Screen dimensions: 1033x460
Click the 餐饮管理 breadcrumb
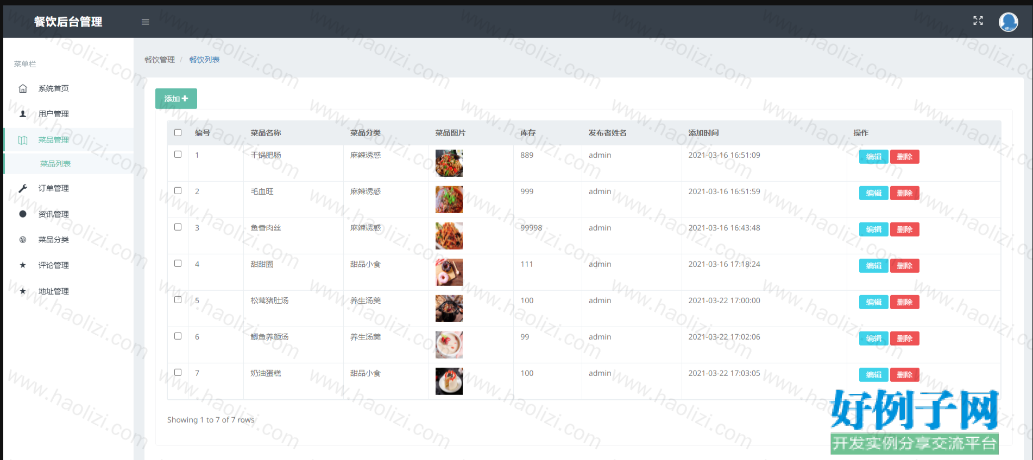point(160,60)
